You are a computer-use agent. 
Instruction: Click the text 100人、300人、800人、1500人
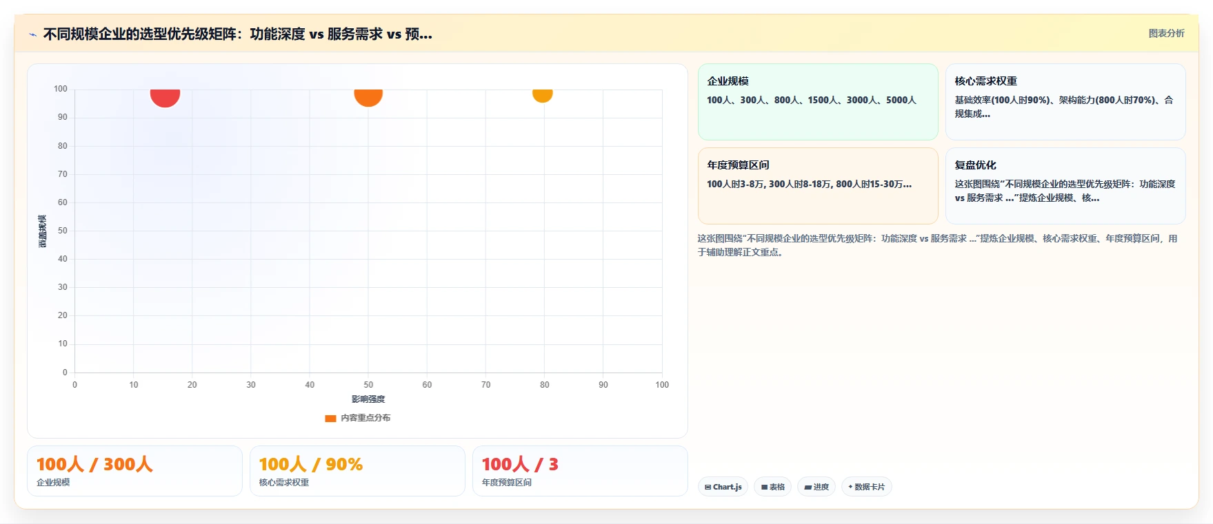[x=772, y=100]
